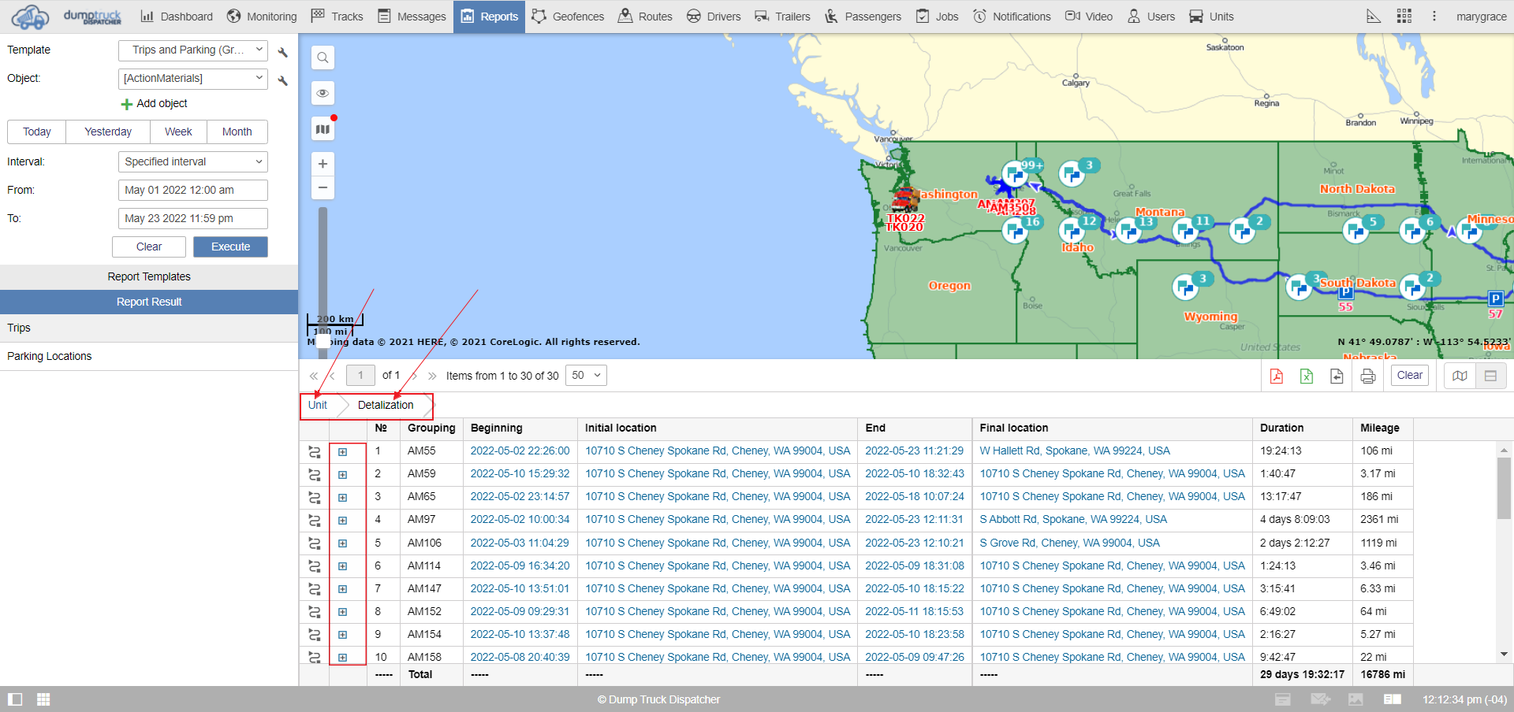Add a new object to report
1514x712 pixels.
155,104
